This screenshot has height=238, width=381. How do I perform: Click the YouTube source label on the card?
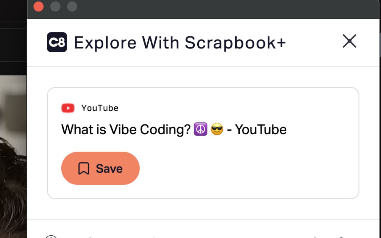click(100, 108)
